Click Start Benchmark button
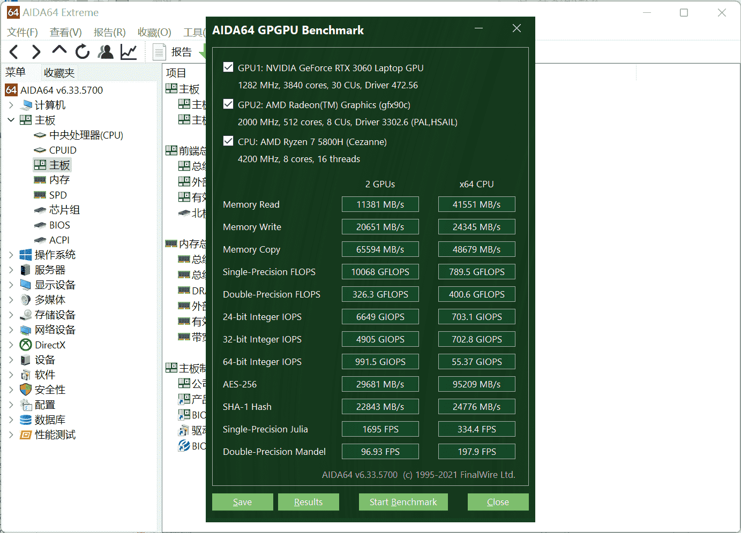Viewport: 741px width, 533px height. (x=403, y=502)
